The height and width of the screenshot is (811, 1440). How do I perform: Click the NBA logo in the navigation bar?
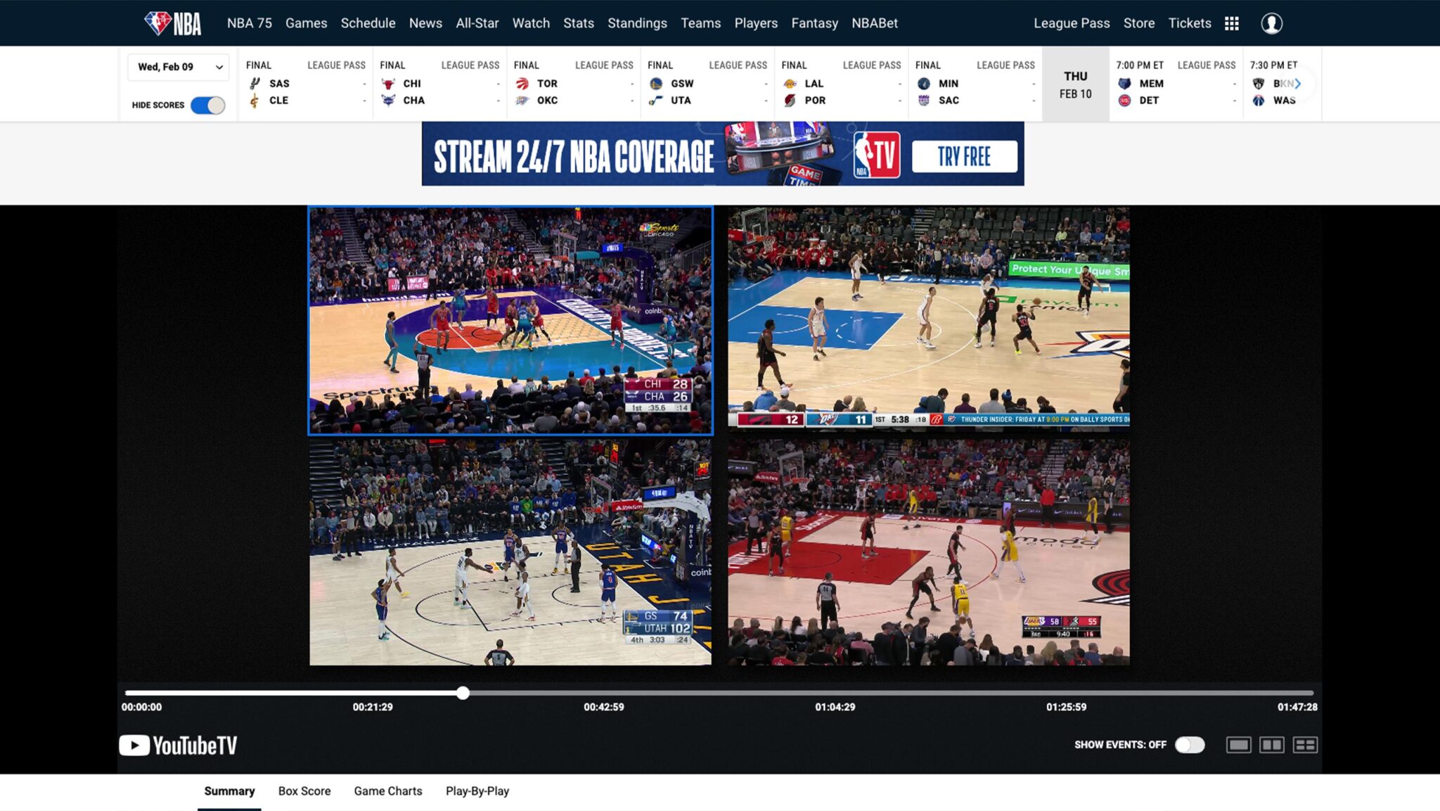pyautogui.click(x=172, y=23)
